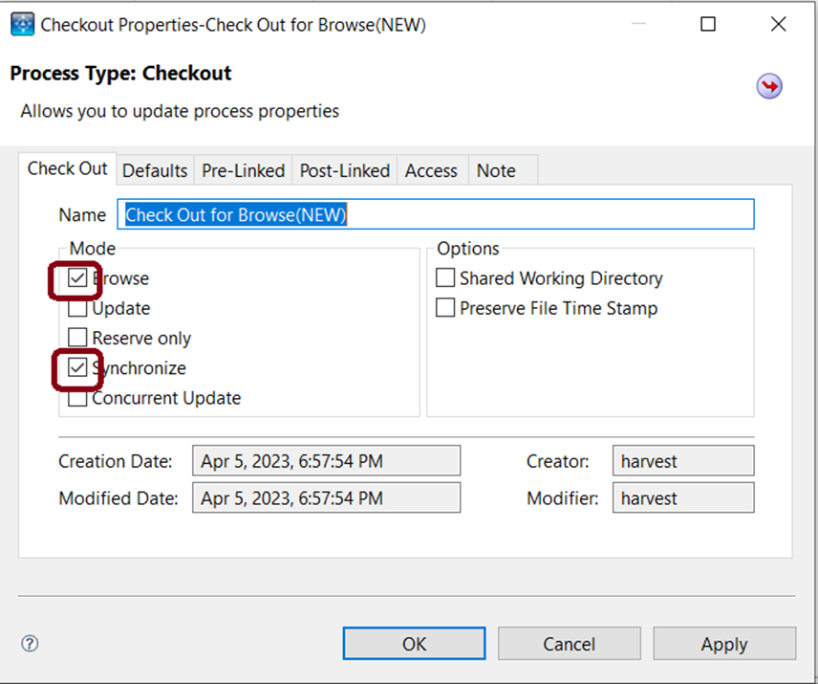Close the Checkout Properties dialog window
The width and height of the screenshot is (818, 684).
[x=778, y=25]
